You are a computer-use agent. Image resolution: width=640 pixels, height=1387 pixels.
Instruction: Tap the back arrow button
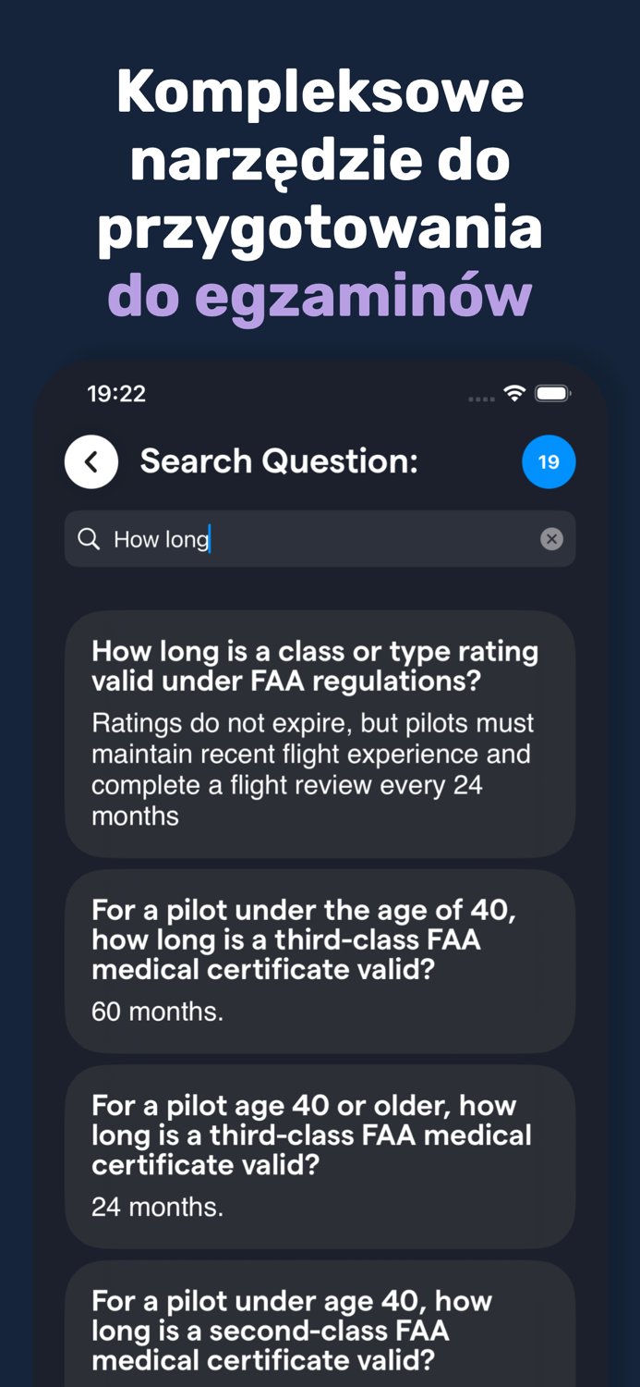click(x=91, y=461)
